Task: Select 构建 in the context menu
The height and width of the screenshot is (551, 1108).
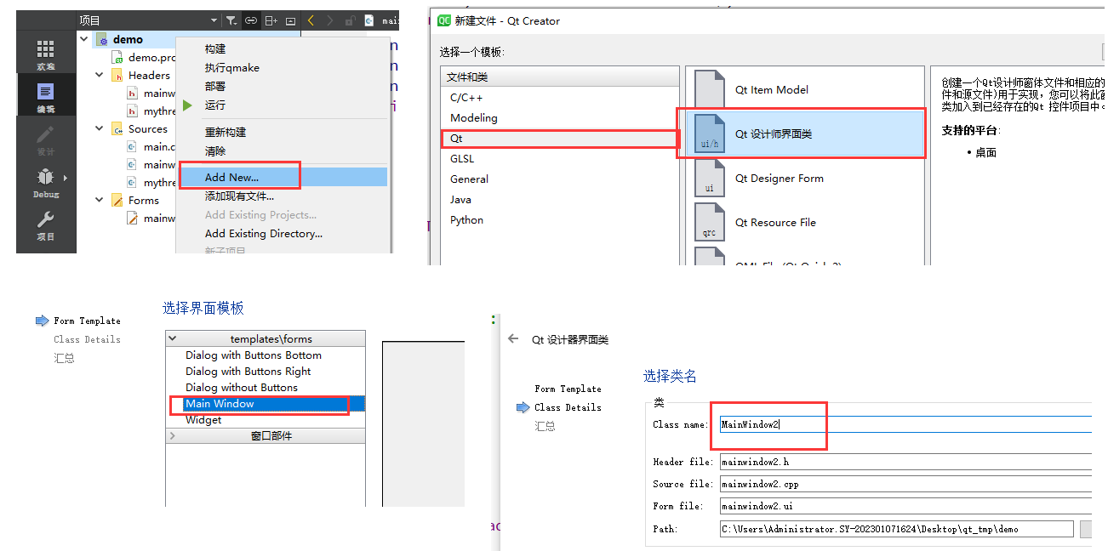Action: 215,49
